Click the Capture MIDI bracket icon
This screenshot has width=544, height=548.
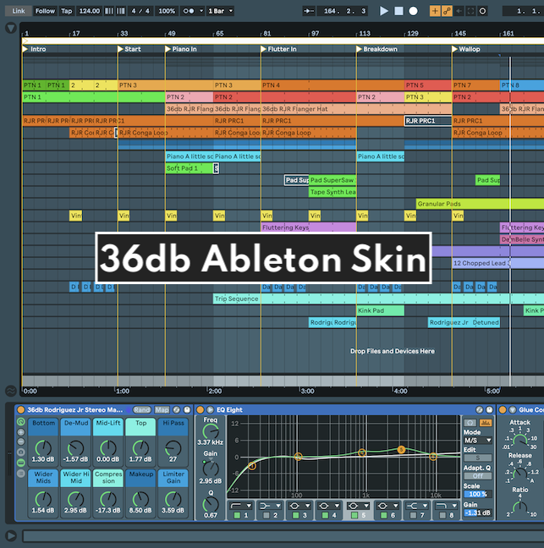[x=470, y=11]
